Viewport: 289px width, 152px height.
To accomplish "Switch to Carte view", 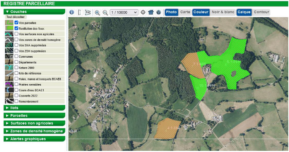I will click(185, 12).
